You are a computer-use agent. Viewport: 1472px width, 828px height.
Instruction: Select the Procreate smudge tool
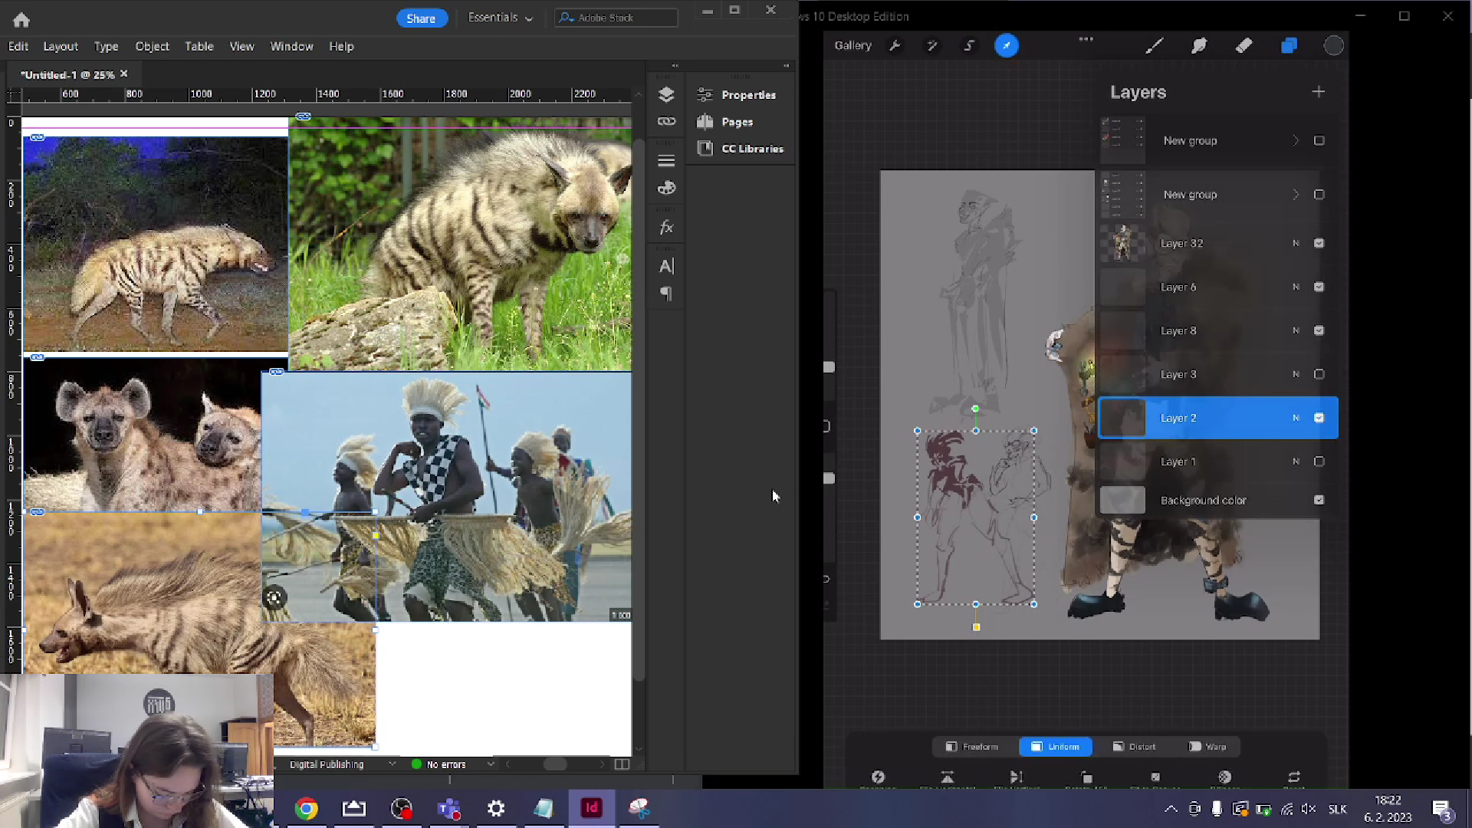tap(1199, 46)
